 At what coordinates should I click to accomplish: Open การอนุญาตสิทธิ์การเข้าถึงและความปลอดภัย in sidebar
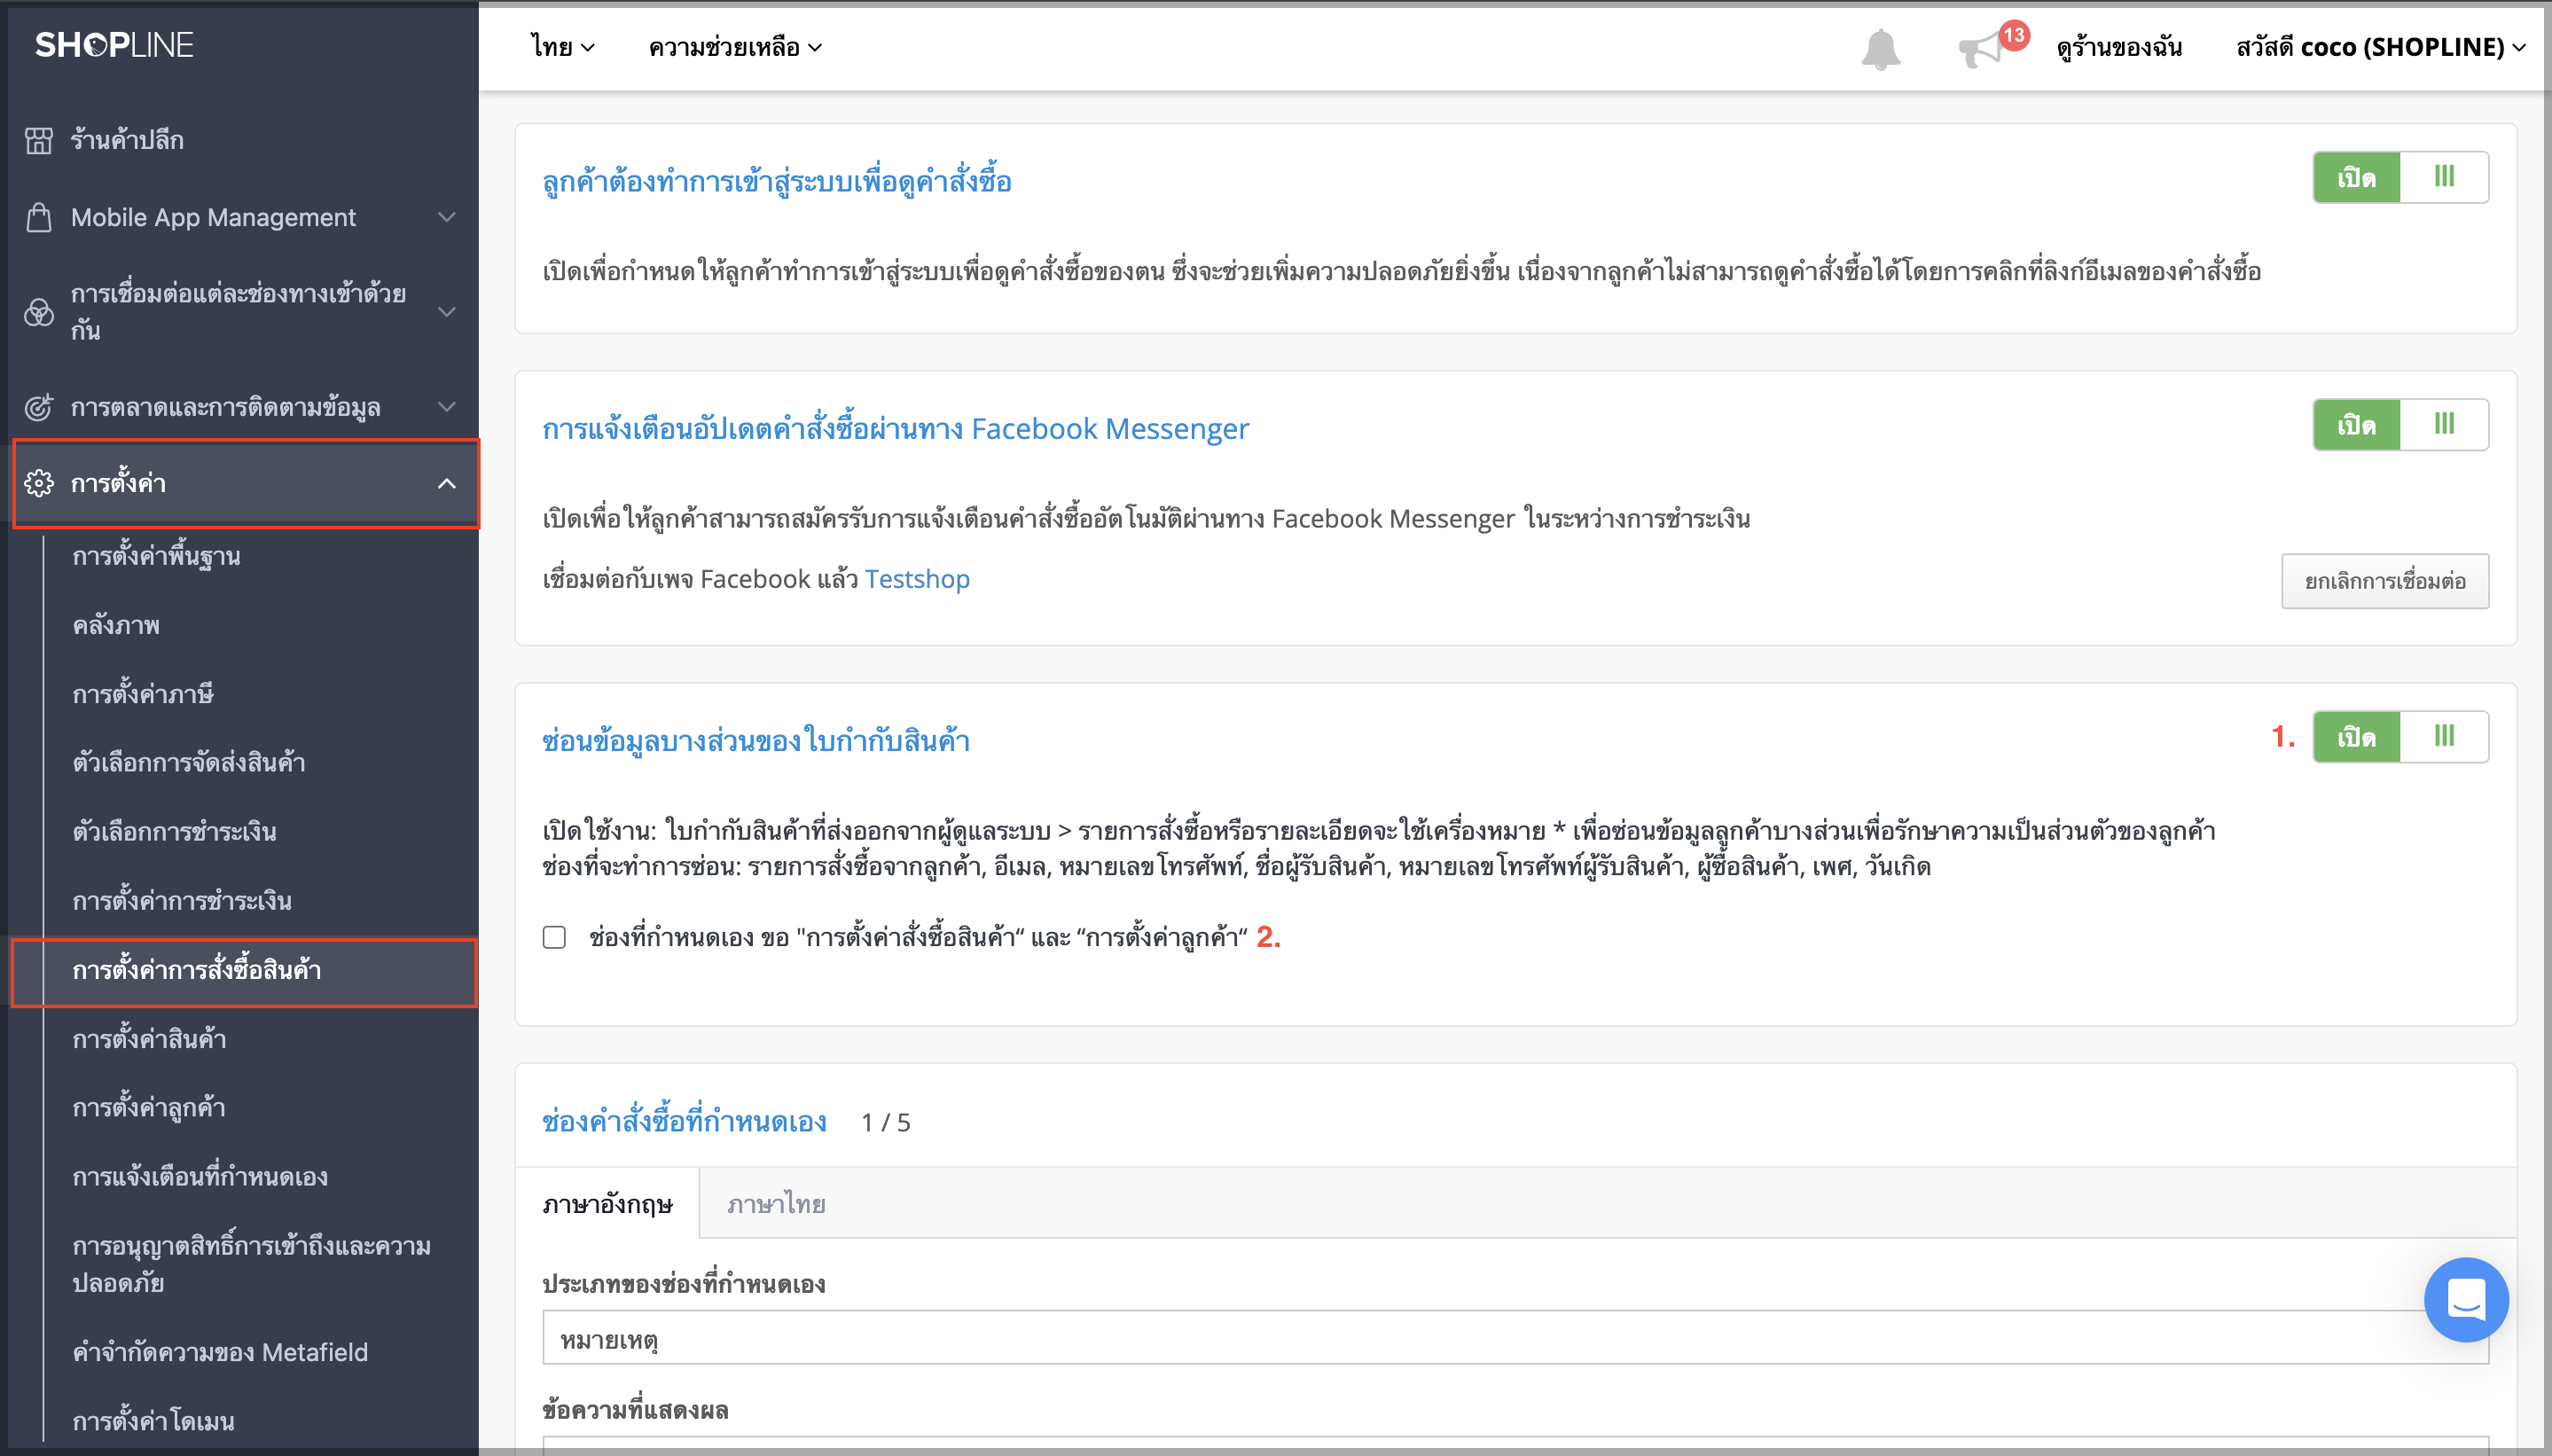pos(252,1265)
